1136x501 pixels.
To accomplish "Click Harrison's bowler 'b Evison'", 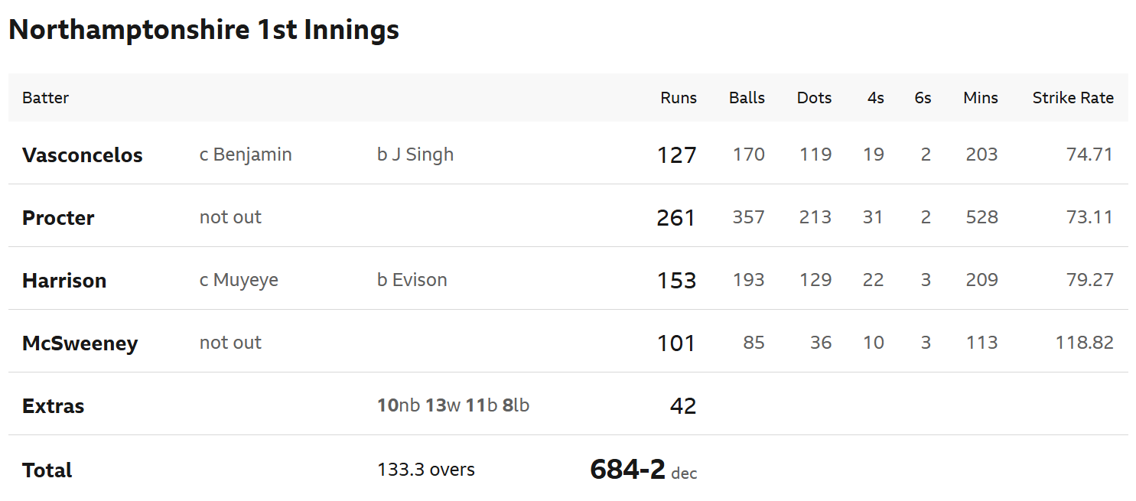I will coord(412,280).
